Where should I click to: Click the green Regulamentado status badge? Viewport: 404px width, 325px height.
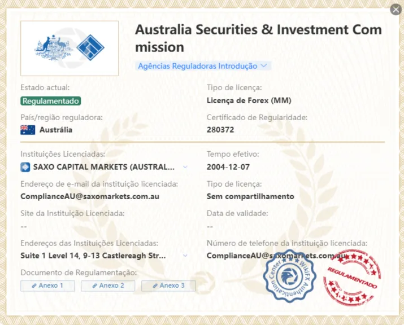(51, 101)
